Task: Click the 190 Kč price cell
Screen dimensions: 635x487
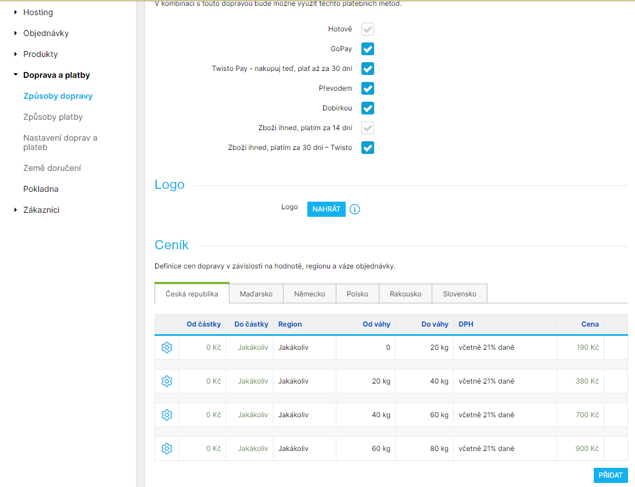Action: [580, 348]
